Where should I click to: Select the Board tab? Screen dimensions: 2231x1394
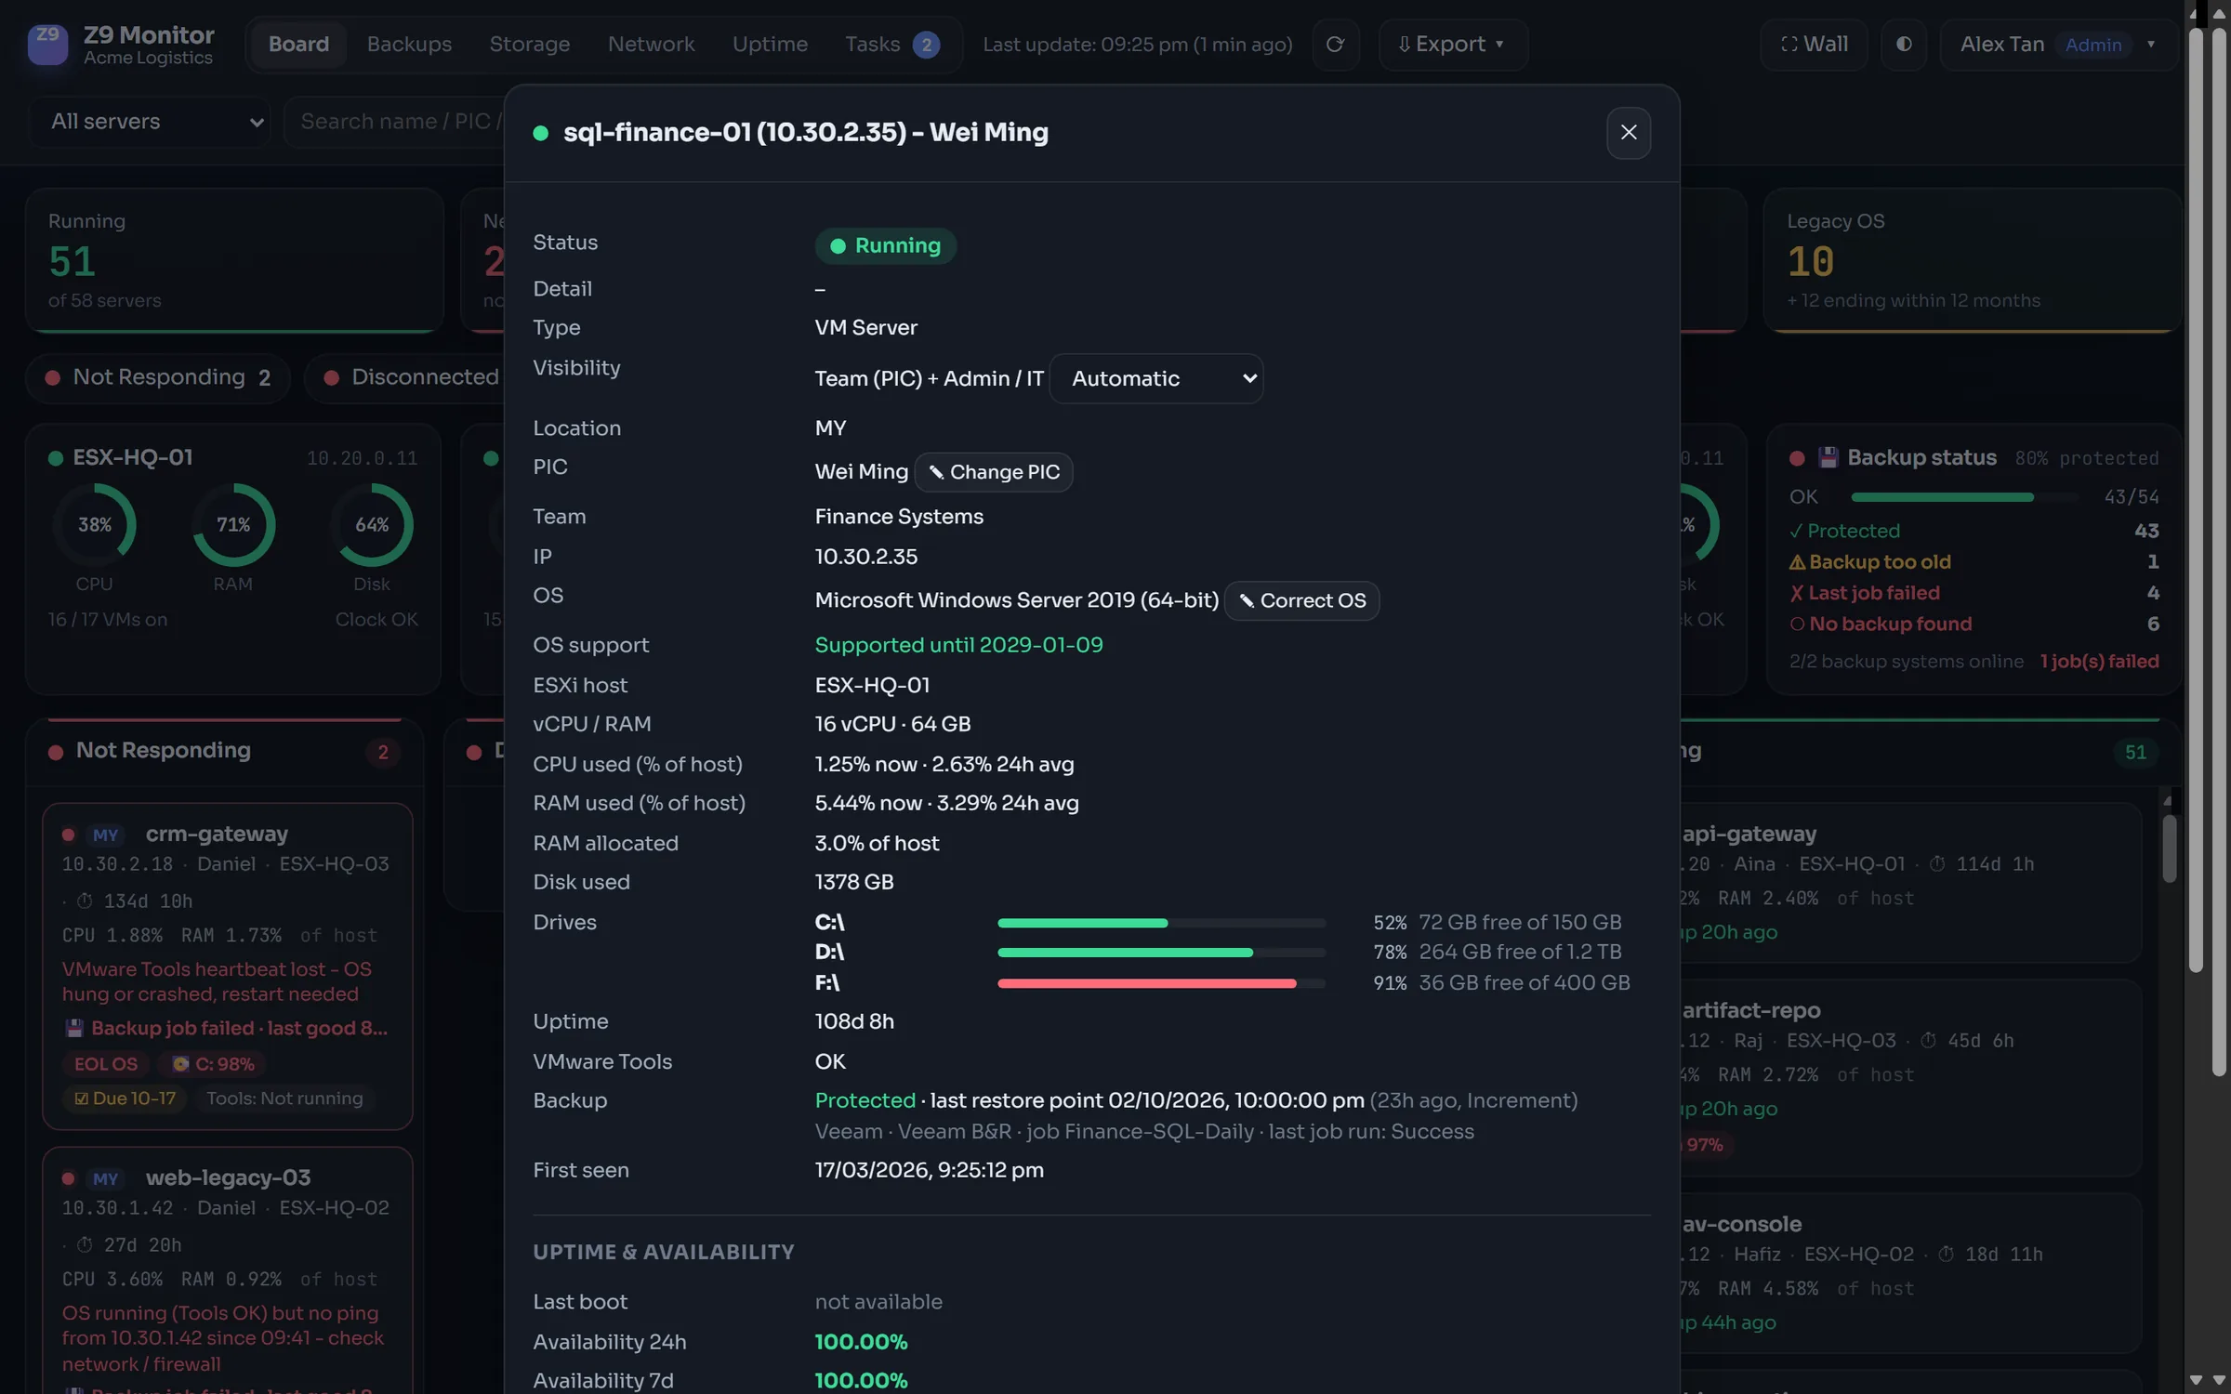[x=298, y=44]
